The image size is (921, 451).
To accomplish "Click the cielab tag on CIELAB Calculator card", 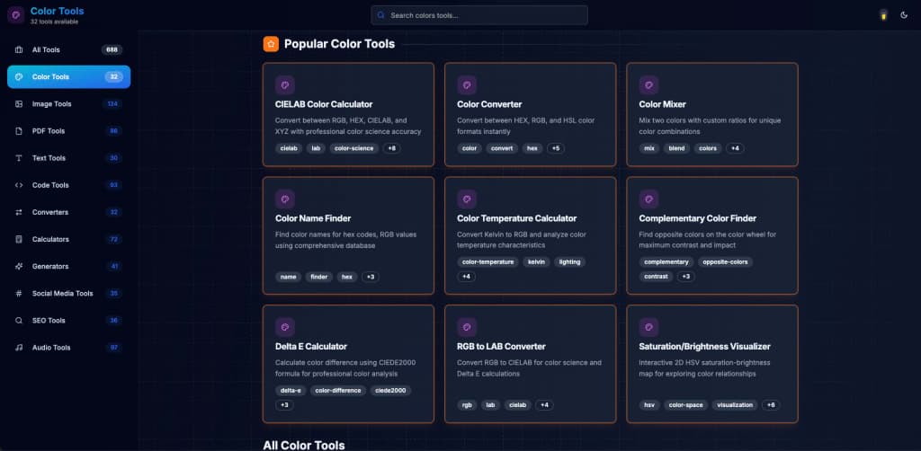I will pos(289,148).
